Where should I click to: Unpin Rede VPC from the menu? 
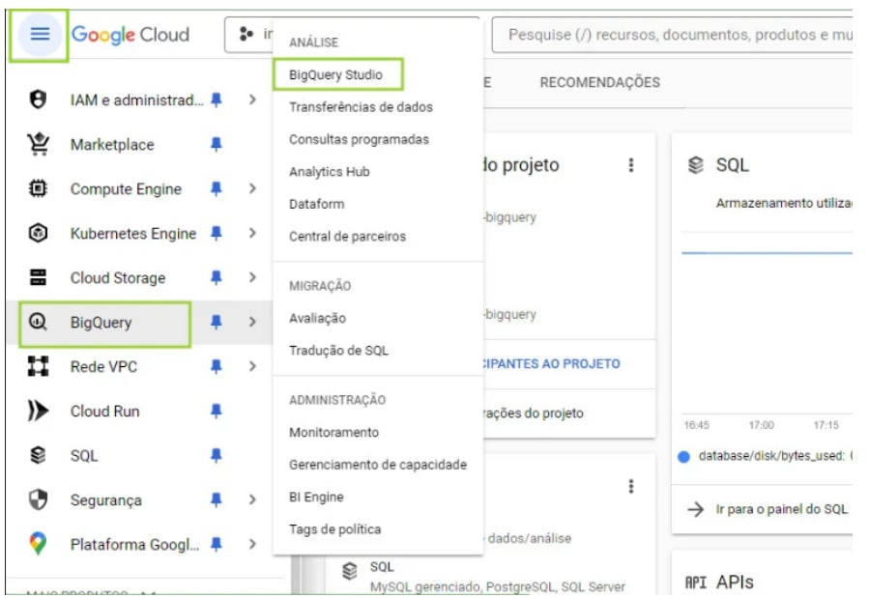point(217,366)
